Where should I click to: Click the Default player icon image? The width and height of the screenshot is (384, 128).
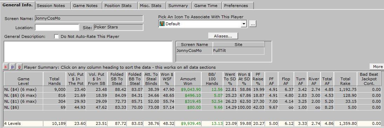click(162, 24)
